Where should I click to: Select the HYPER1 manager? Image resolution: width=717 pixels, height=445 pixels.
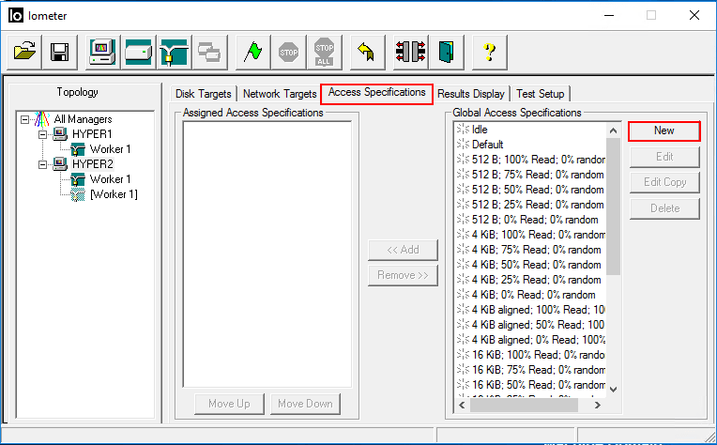point(92,134)
